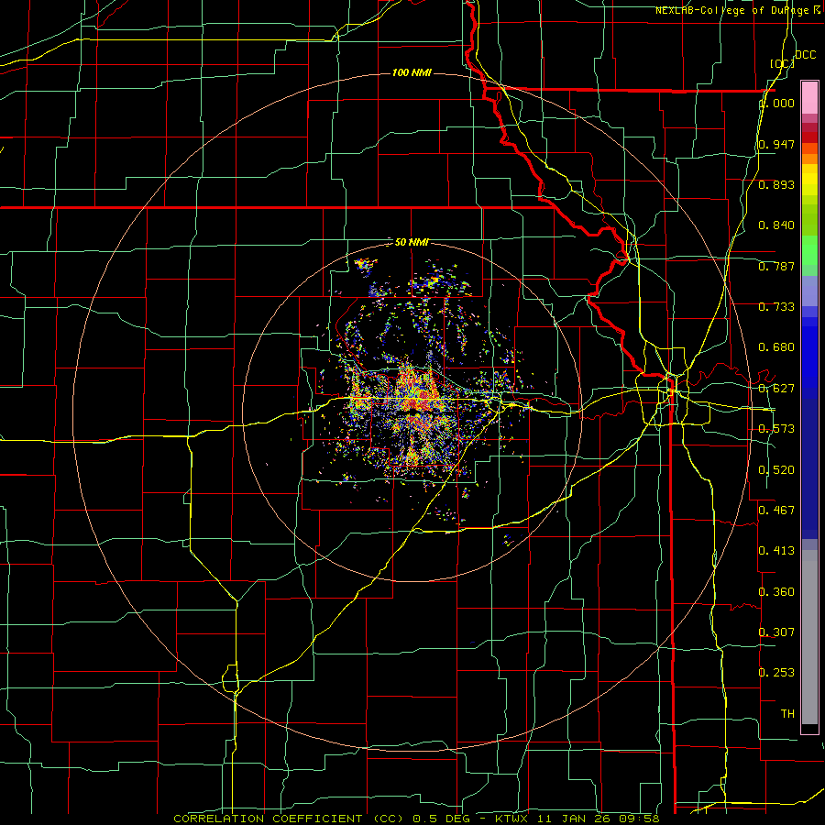
Task: Click the 0.733 scale value
Action: (776, 307)
